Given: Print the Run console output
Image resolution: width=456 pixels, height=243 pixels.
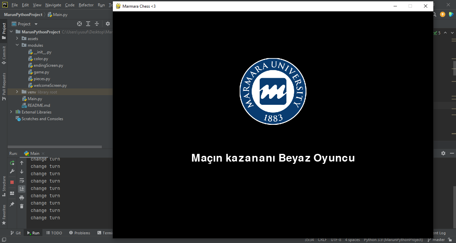Looking at the screenshot, I should click(x=22, y=198).
